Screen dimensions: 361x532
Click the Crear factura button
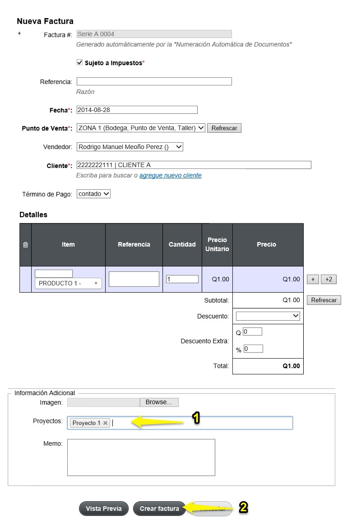click(x=159, y=509)
